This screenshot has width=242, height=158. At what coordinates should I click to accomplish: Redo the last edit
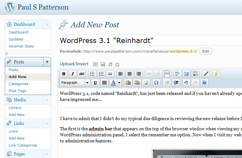coord(195,83)
